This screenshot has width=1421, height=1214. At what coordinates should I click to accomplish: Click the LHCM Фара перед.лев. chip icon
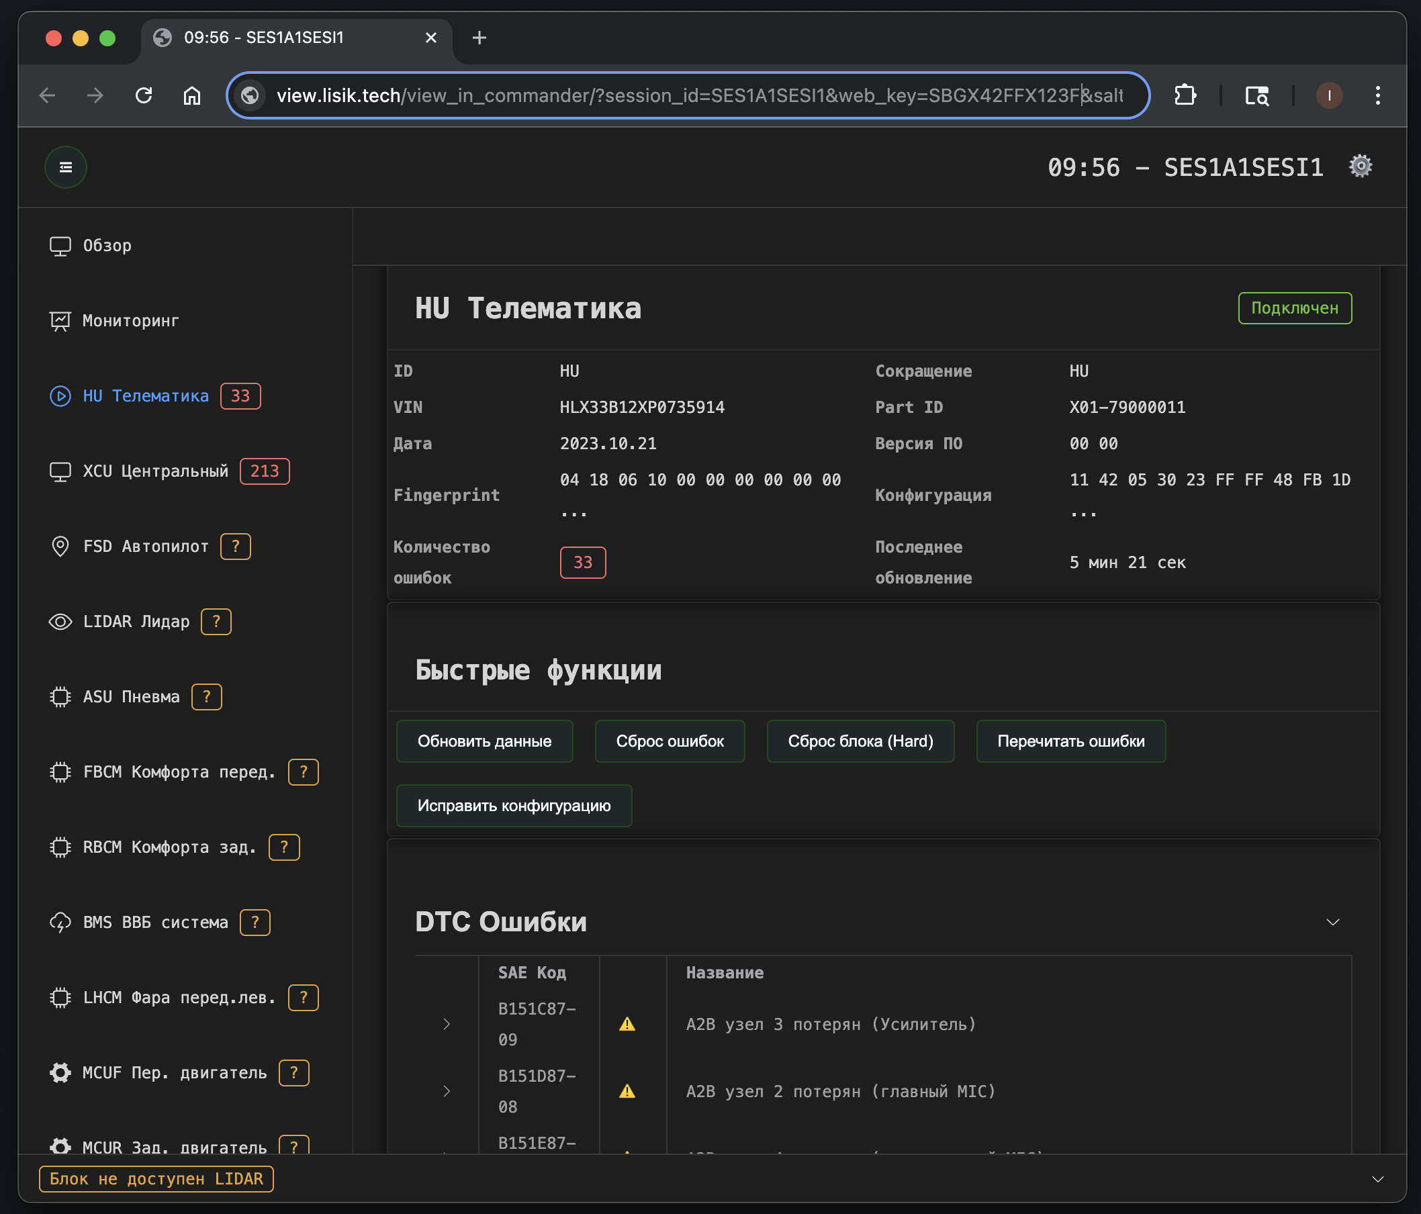[60, 998]
